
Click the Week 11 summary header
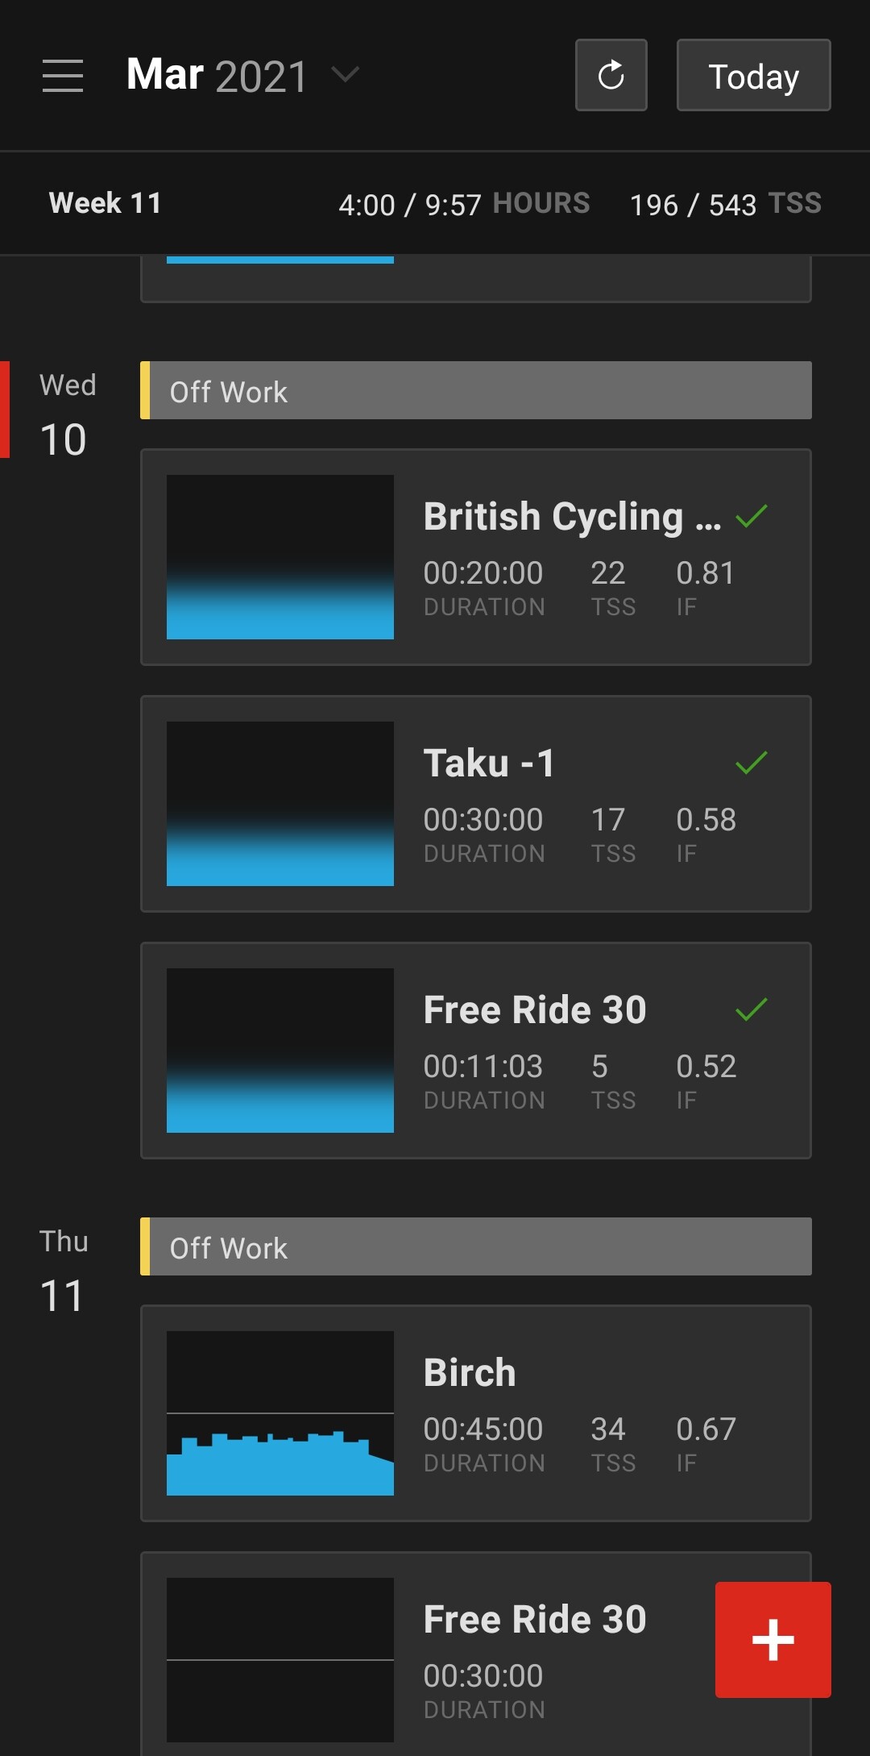click(106, 203)
